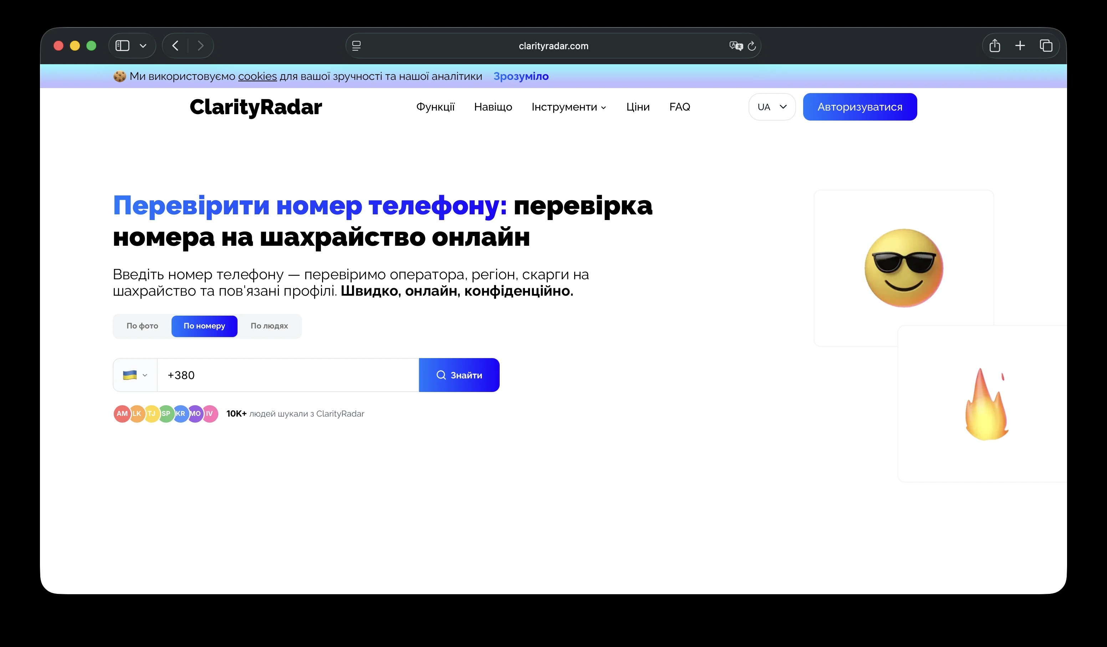
Task: Open a new tab with plus icon
Action: 1020,46
